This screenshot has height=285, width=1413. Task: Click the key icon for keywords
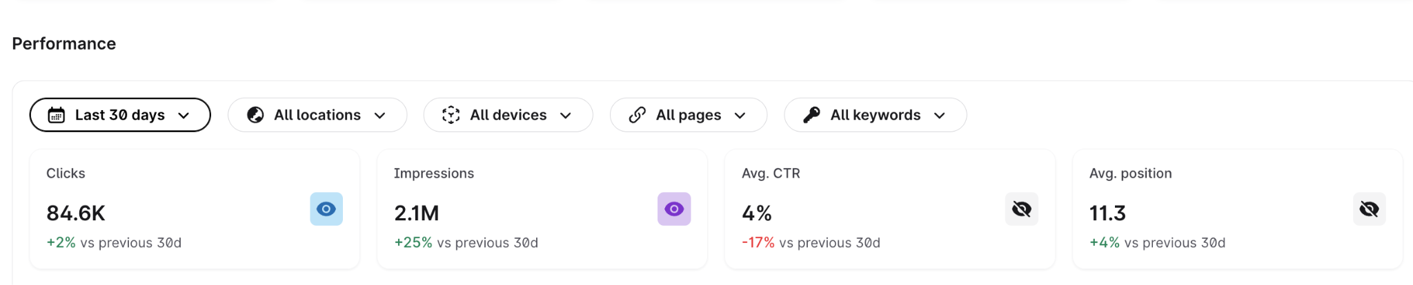click(811, 115)
